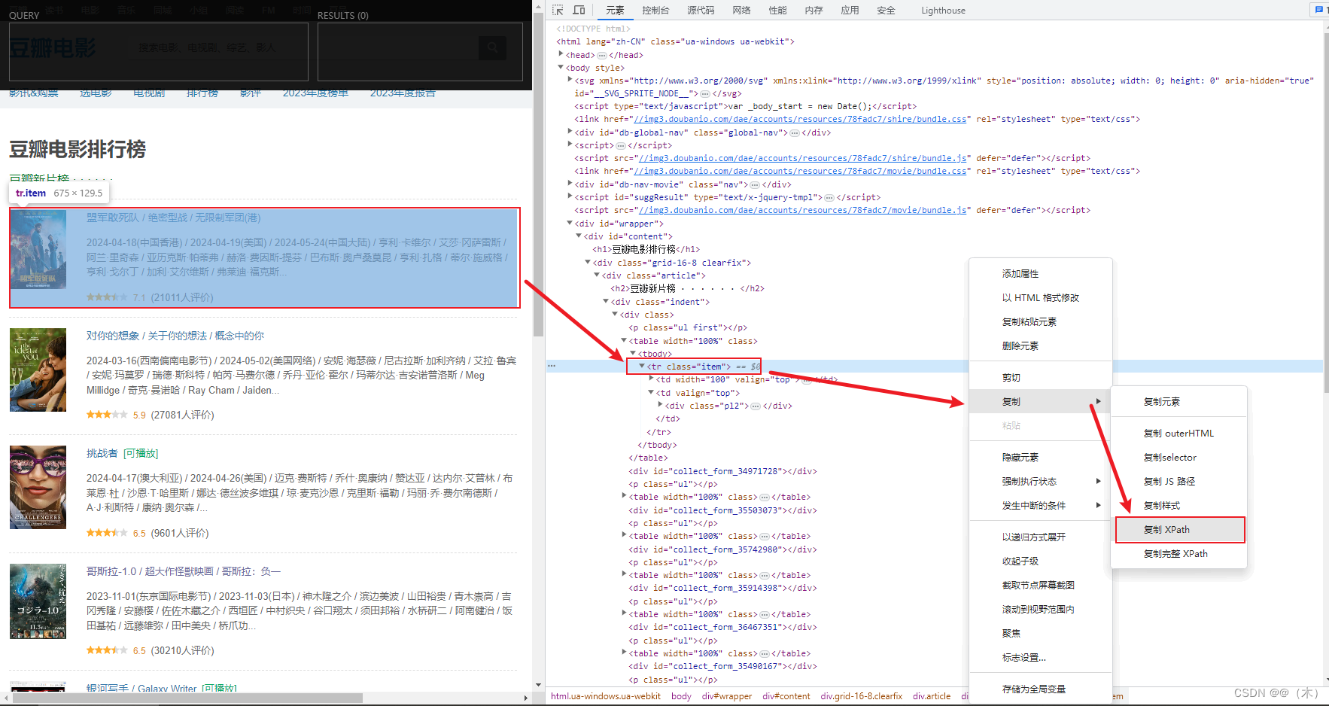Expand the table below collect_form_34971728
The width and height of the screenshot is (1329, 706).
(x=624, y=496)
